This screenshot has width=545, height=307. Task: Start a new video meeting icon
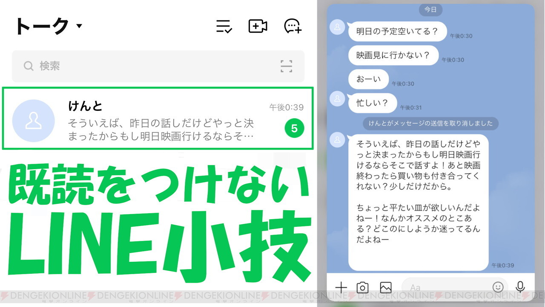[x=258, y=26]
